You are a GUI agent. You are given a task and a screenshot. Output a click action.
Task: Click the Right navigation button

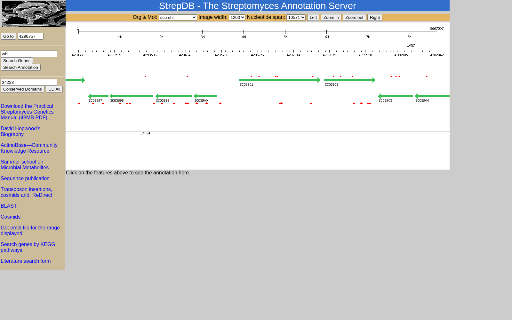click(x=375, y=17)
